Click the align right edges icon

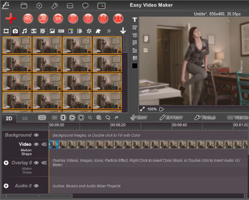pos(135,35)
